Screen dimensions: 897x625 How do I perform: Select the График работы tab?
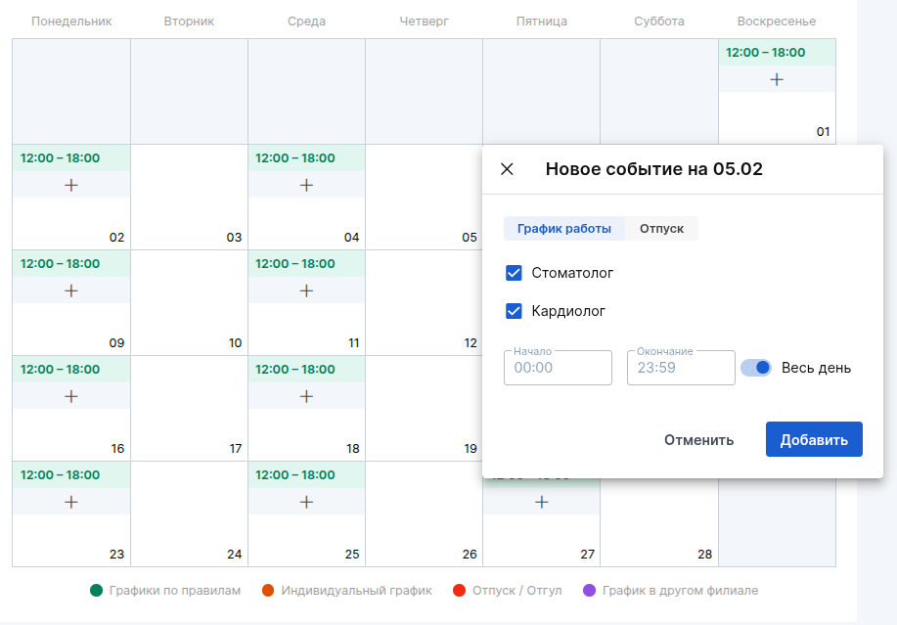(x=563, y=229)
